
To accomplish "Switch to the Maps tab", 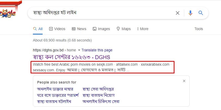I will pyautogui.click(x=124, y=29).
